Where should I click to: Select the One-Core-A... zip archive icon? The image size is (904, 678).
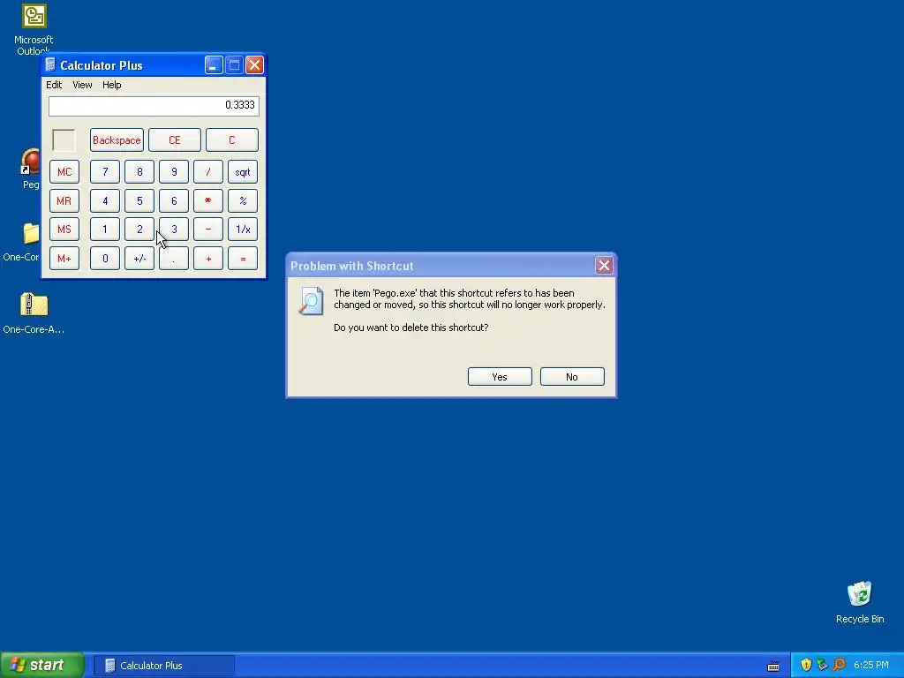click(x=34, y=305)
